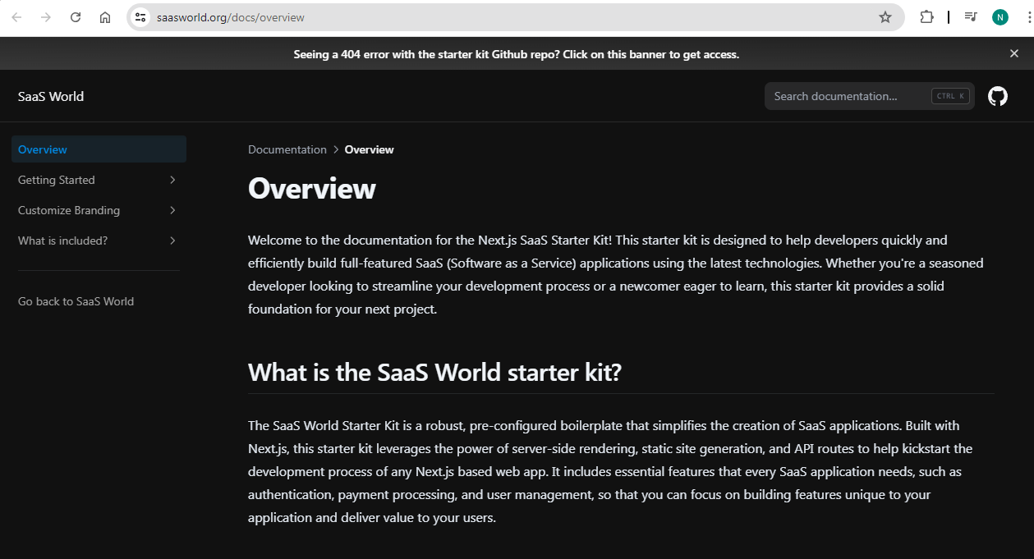Click paragraph starting The SaaS World Starter Kit
The image size is (1034, 559).
click(610, 472)
